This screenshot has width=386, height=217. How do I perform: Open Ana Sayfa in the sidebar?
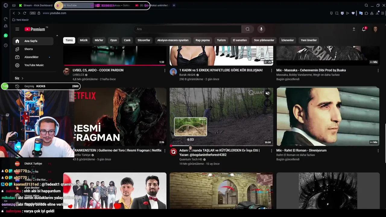coord(33,41)
